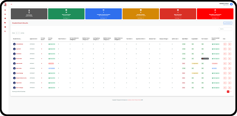Sort by the Object Detection column
Screen dimensions: 237x116
point(118,39)
